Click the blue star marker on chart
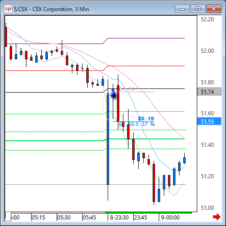The width and height of the screenshot is (226, 226). click(113, 94)
